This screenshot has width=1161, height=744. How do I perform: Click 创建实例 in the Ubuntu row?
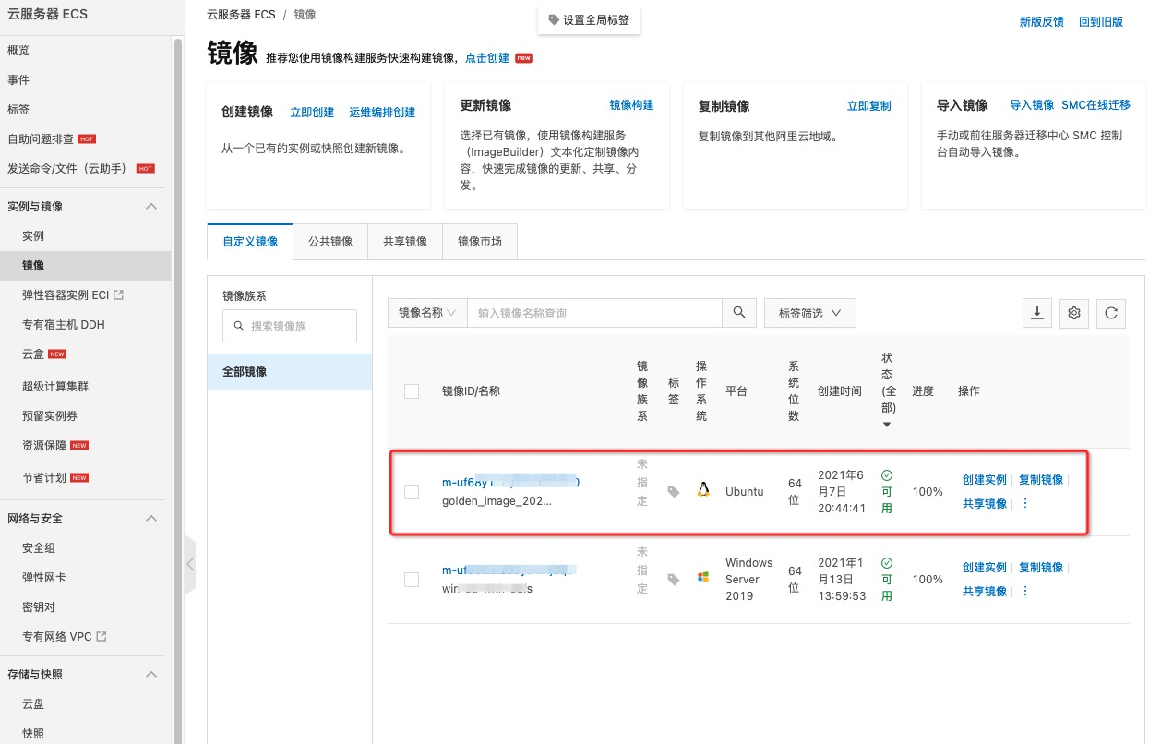pyautogui.click(x=985, y=480)
